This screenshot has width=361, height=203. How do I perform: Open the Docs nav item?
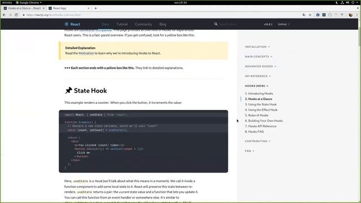tap(105, 24)
